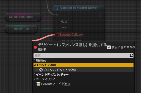Click the output execution pin arrow
141x93 pixels.
(101, 15)
